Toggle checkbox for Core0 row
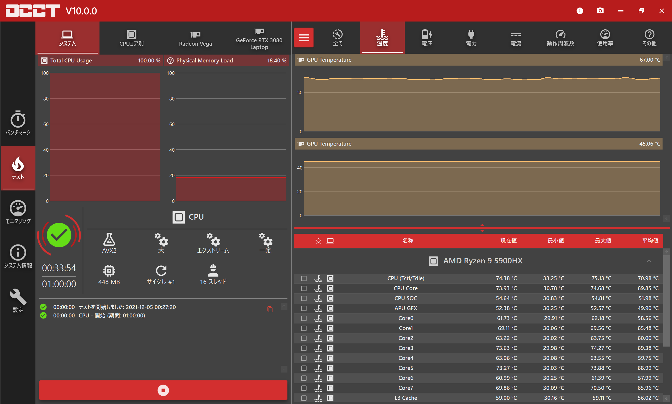 click(304, 318)
